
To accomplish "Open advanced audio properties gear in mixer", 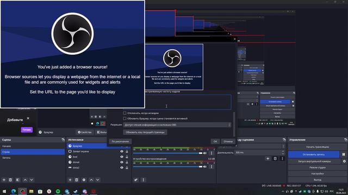I will coord(136,180).
